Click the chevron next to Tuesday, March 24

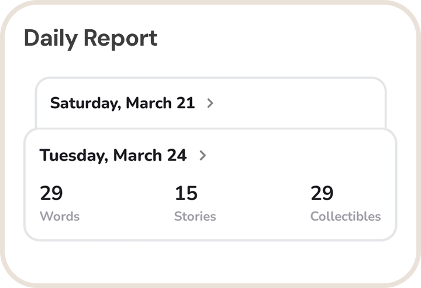203,156
